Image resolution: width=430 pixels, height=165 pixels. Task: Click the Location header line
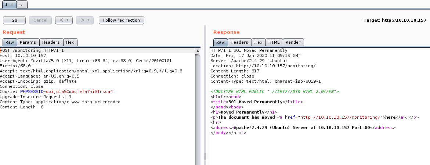pos(263,66)
